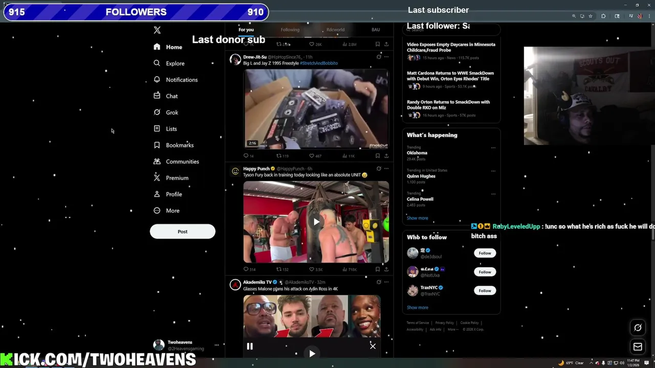This screenshot has width=655, height=368.
Task: Open Grok in the sidebar
Action: coord(166,112)
